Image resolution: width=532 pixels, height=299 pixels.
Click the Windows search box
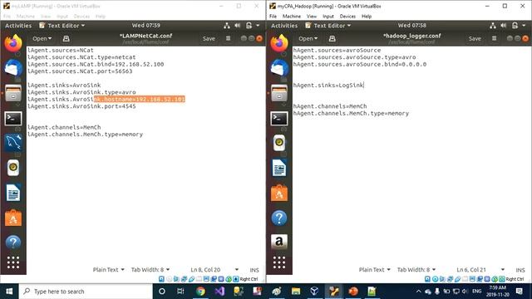[x=86, y=292]
